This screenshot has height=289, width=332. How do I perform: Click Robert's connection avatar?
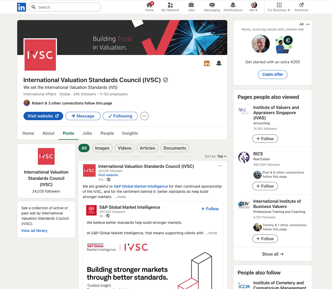(x=27, y=103)
